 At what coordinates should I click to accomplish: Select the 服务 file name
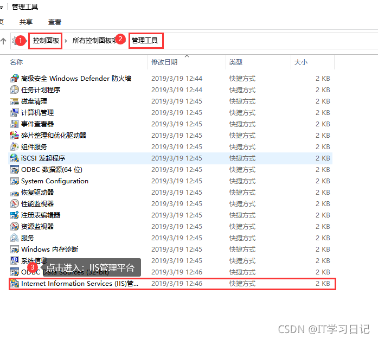point(28,238)
